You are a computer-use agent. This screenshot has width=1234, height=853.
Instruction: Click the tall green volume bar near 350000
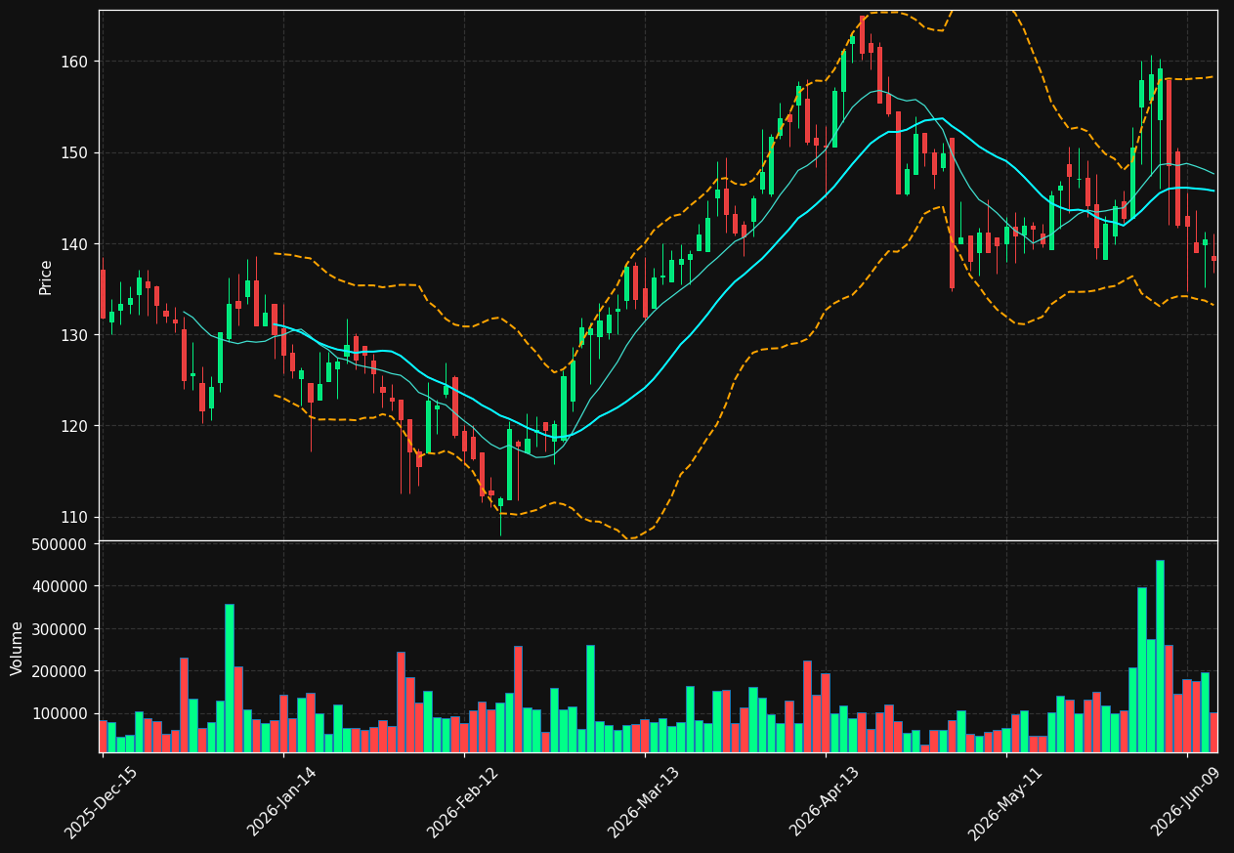[230, 678]
